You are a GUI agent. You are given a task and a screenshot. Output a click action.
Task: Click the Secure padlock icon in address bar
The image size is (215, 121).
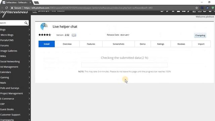point(12,8)
